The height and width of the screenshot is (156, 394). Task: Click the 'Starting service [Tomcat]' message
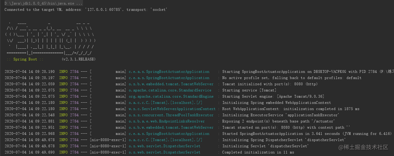(x=249, y=90)
